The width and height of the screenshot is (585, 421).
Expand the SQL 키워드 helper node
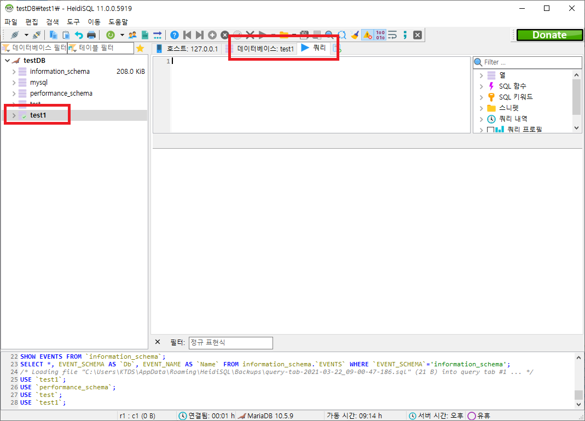tap(481, 97)
